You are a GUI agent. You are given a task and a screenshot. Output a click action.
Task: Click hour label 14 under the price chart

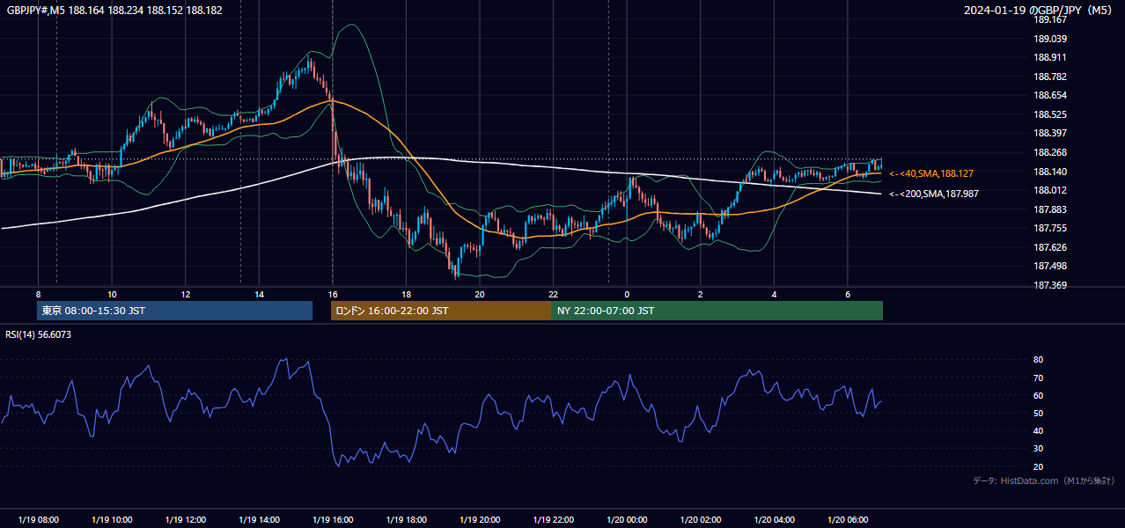pyautogui.click(x=259, y=294)
